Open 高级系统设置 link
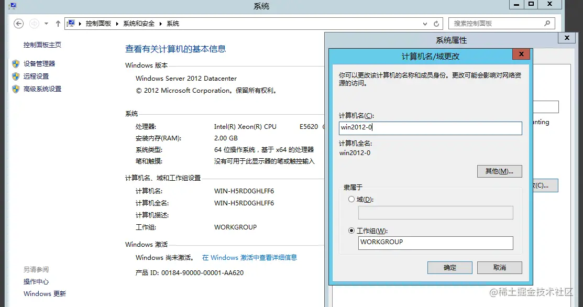The height and width of the screenshot is (307, 583). point(42,89)
